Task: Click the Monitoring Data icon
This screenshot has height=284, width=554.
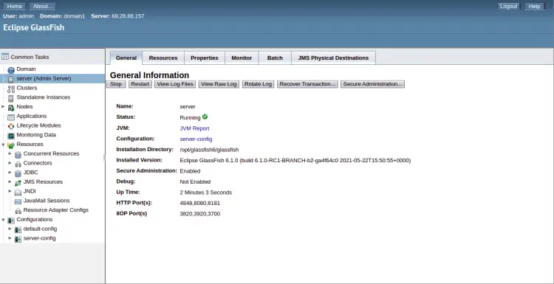Action: point(11,136)
